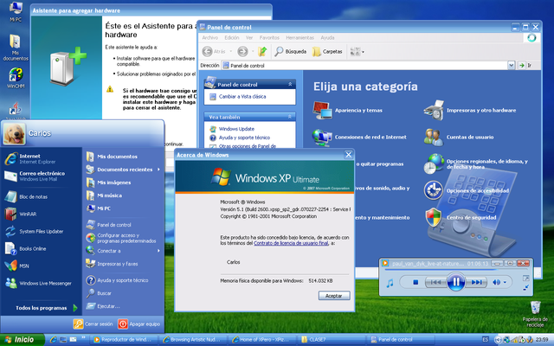Click Aceptar in Acerca de Windows
The image size is (554, 346).
click(x=334, y=296)
